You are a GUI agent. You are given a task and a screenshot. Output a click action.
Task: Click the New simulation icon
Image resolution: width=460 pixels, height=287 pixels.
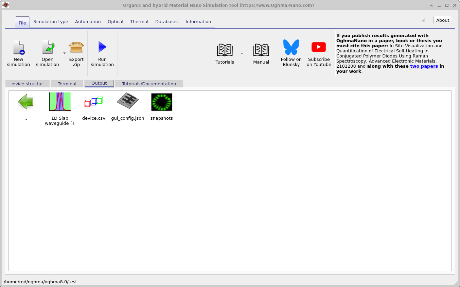coord(19,48)
